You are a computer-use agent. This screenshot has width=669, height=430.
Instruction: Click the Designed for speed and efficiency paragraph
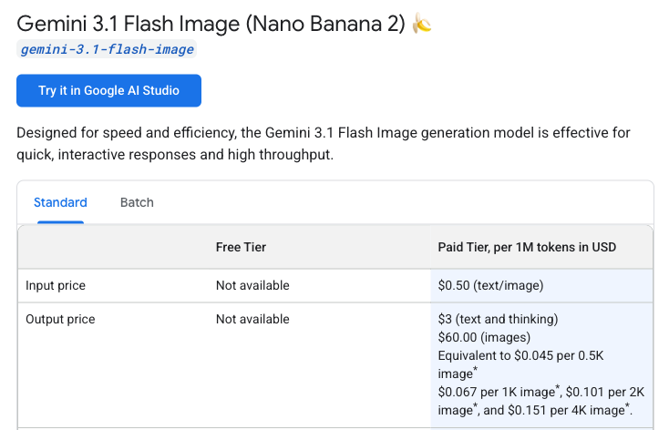[323, 143]
